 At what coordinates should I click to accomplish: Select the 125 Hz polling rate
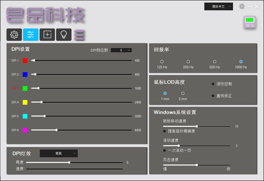pos(162,62)
